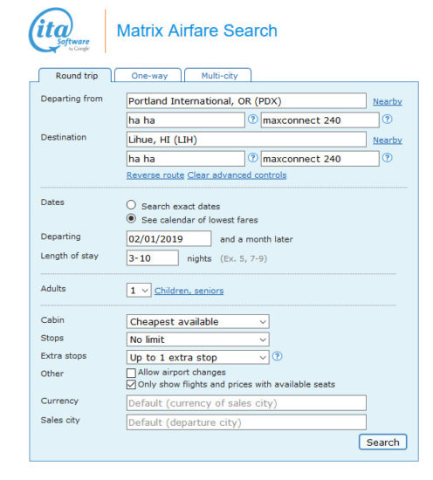
Task: Switch to the One-way tab
Action: pyautogui.click(x=148, y=75)
